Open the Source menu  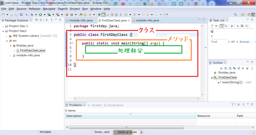pos(21,9)
